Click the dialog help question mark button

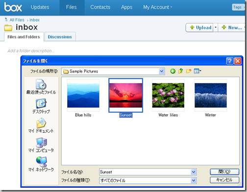[229, 61]
